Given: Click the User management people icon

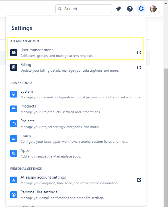Looking at the screenshot, I should pos(14,53).
